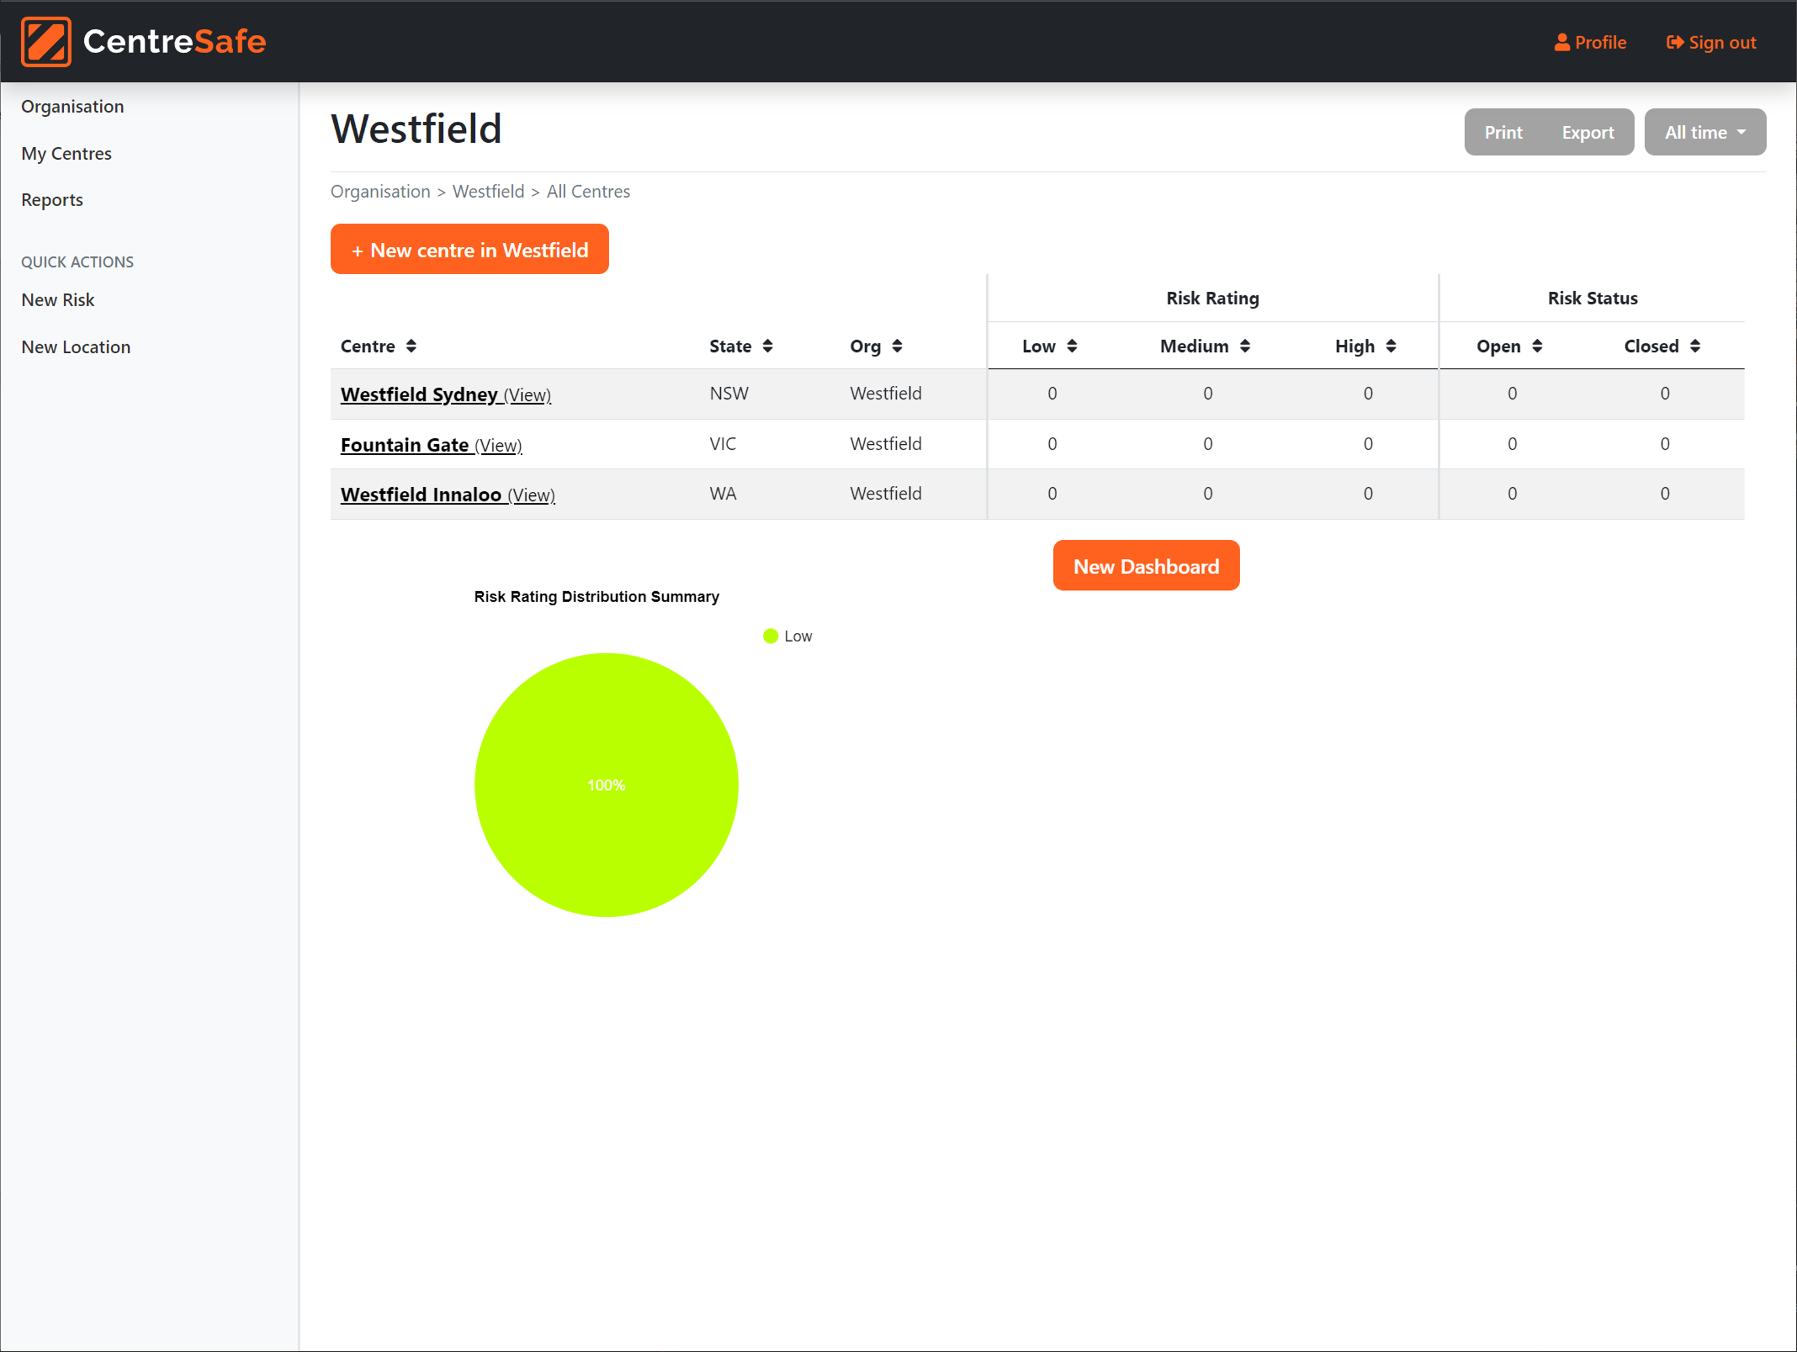Image resolution: width=1797 pixels, height=1352 pixels.
Task: Choose New Location quick action
Action: tap(75, 347)
